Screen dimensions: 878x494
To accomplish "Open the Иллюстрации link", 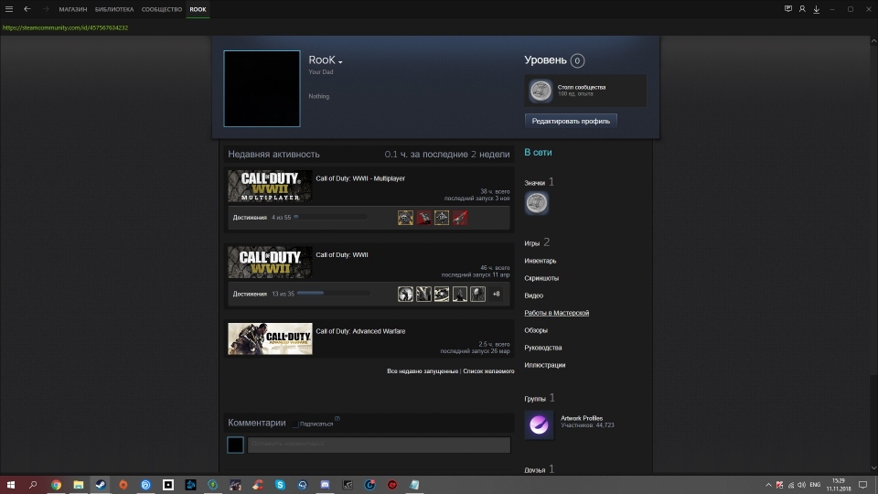I will [545, 365].
